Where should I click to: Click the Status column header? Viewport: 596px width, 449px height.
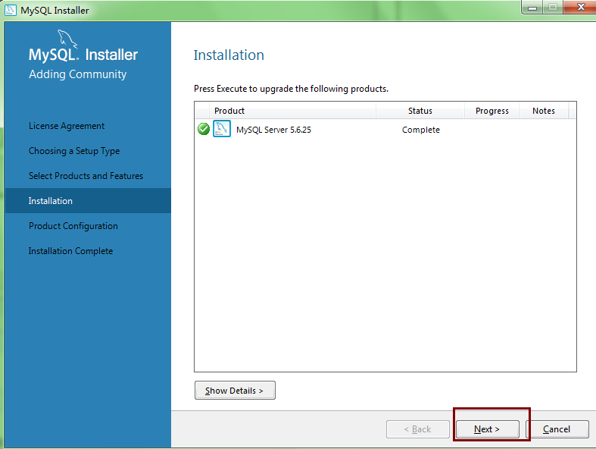click(x=420, y=111)
